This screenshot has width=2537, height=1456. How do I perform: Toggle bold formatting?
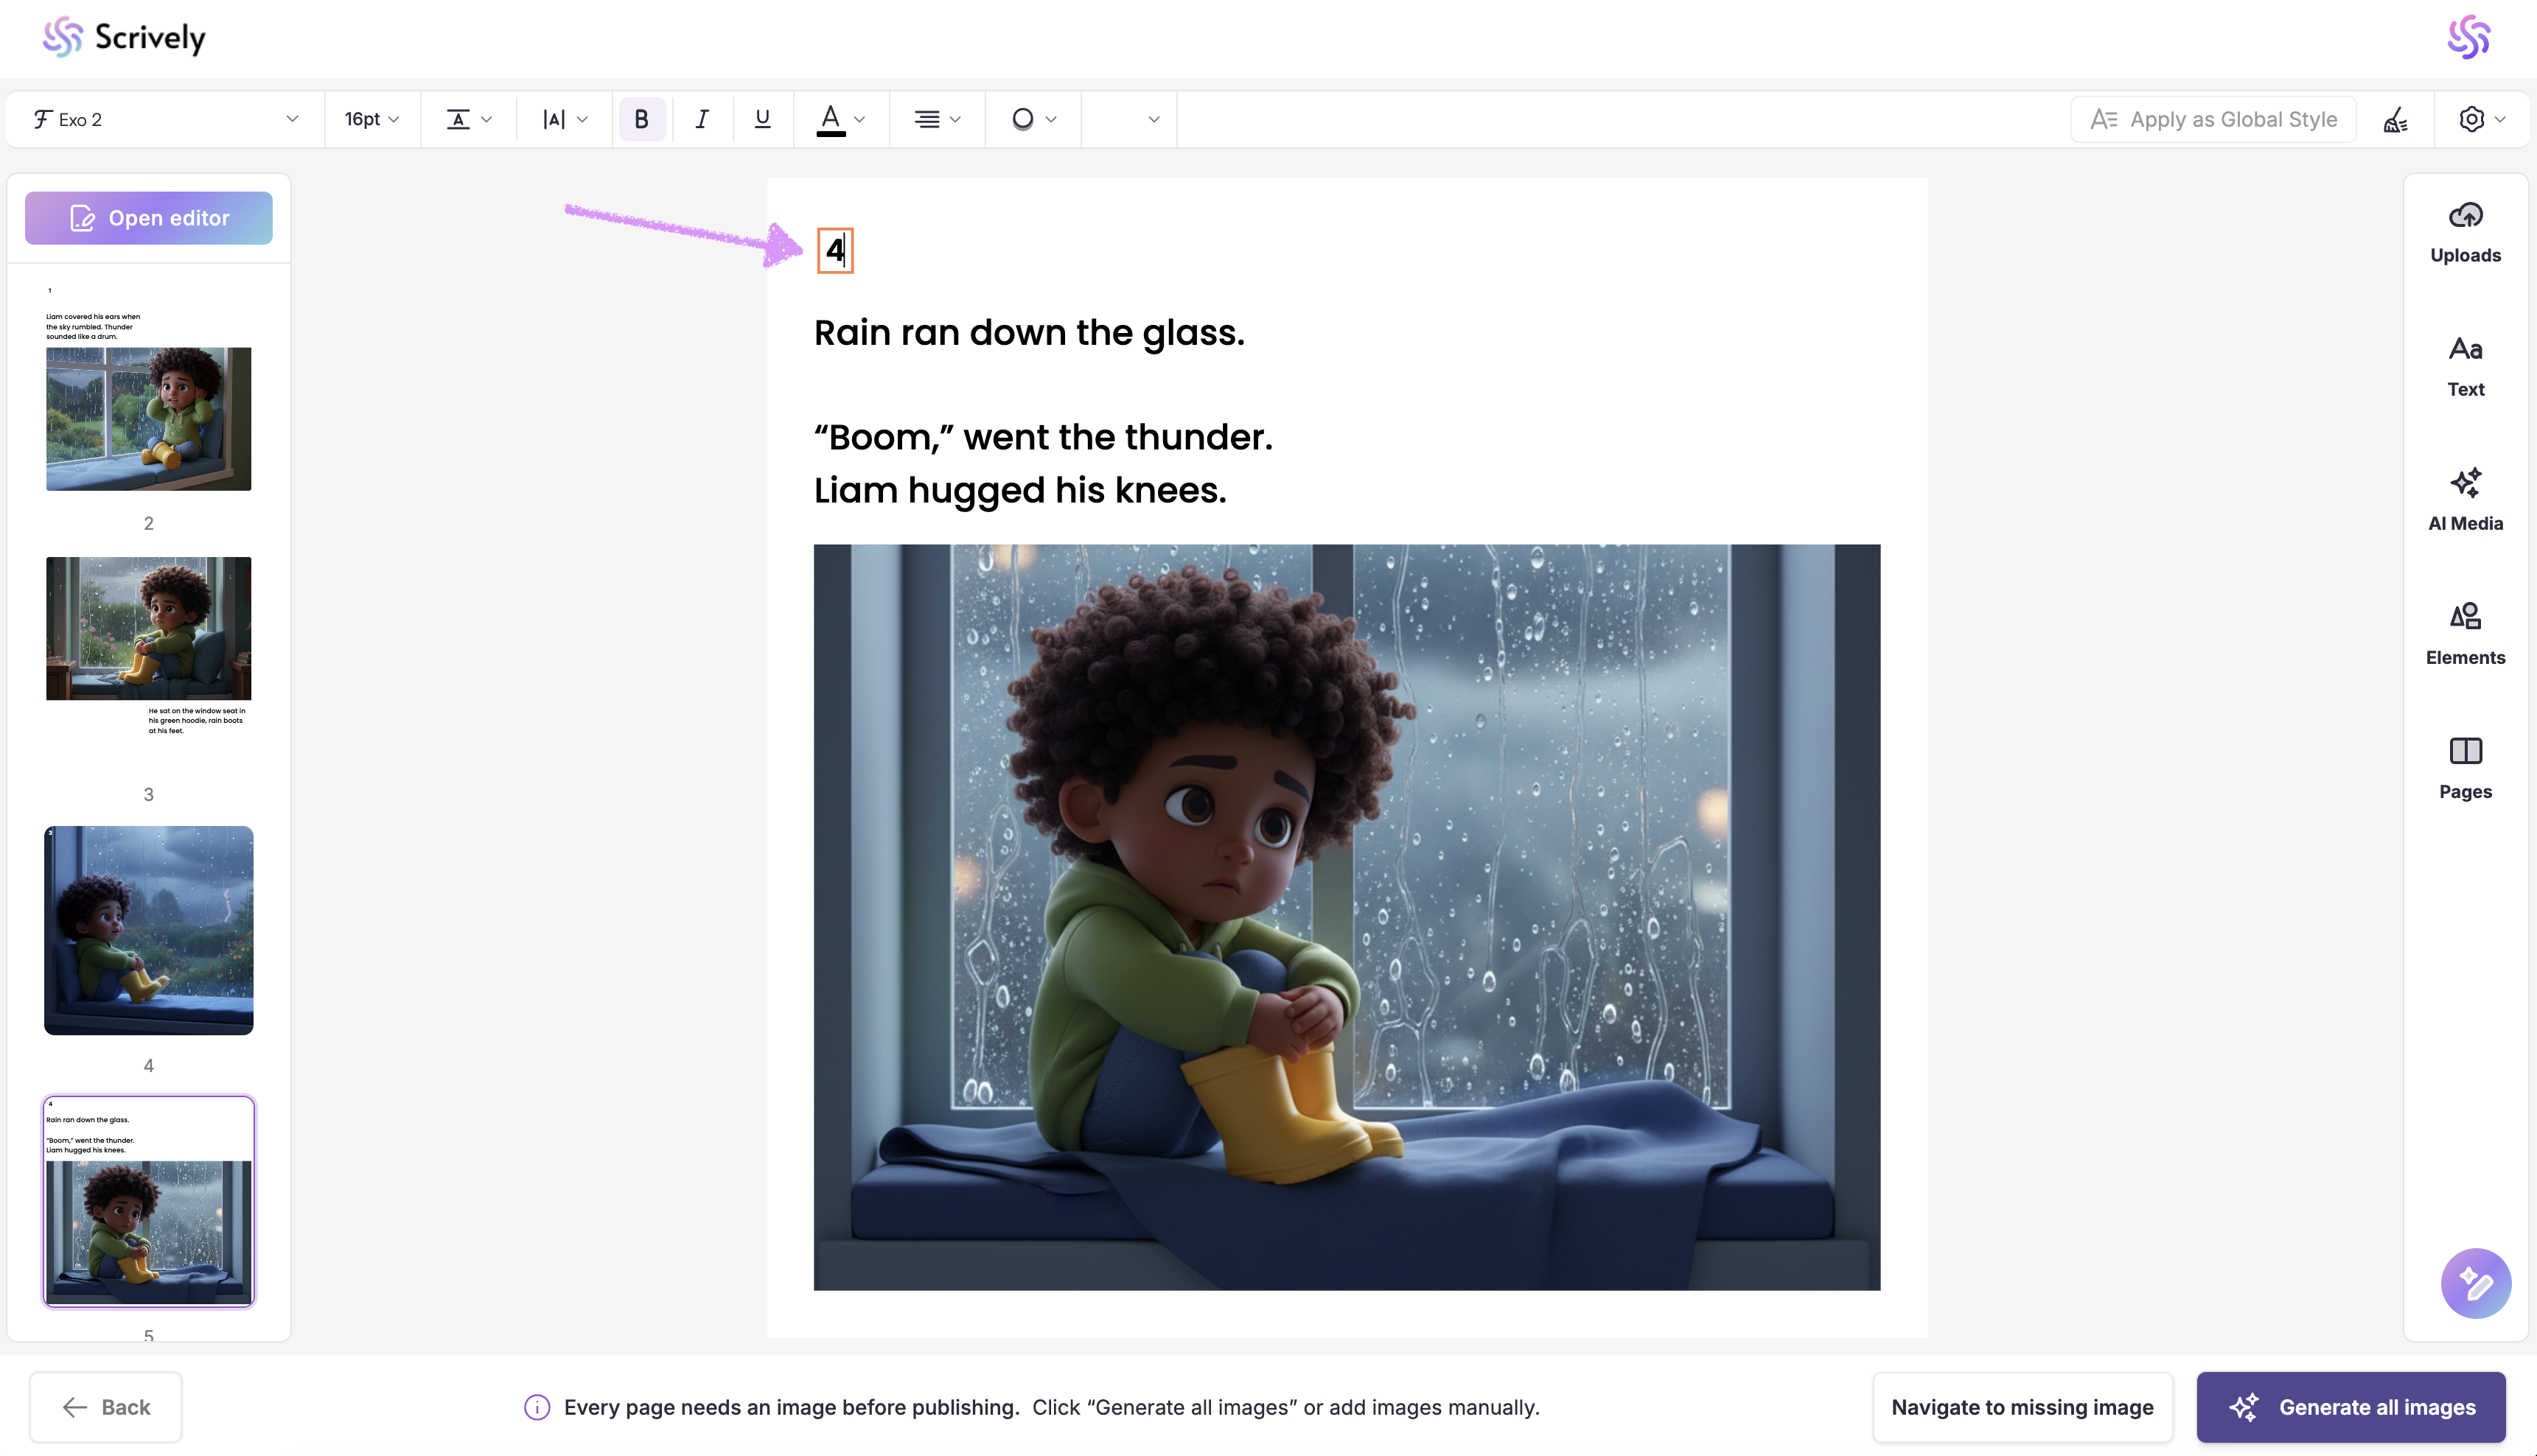click(641, 120)
